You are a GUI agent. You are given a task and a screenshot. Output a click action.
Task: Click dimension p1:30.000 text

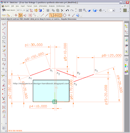[34, 45]
